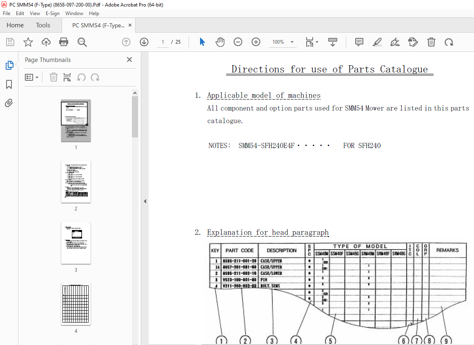Viewport: 474px width, 345px height.
Task: Click the 'SMM54-SFH240E4F' notes text
Action: click(267, 146)
